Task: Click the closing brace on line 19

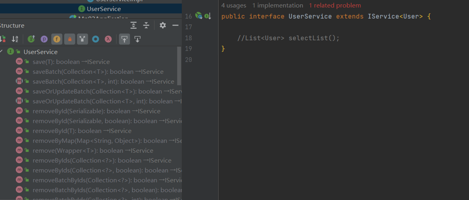Action: tap(223, 49)
